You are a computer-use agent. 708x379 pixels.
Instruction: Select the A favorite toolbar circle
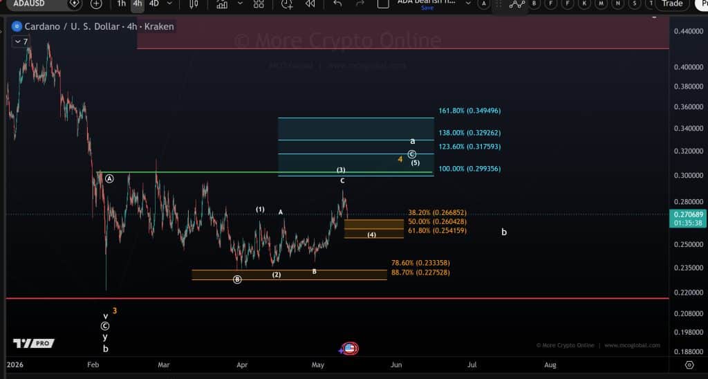pyautogui.click(x=484, y=3)
